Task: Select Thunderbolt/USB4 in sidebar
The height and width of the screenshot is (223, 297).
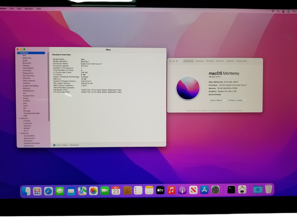Action: click(x=31, y=113)
